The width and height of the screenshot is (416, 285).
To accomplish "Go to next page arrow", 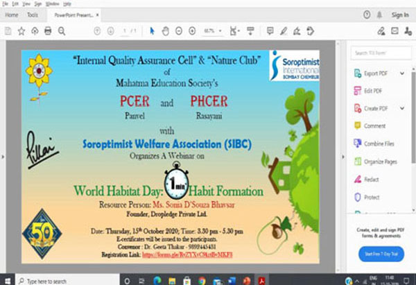I will pyautogui.click(x=111, y=31).
